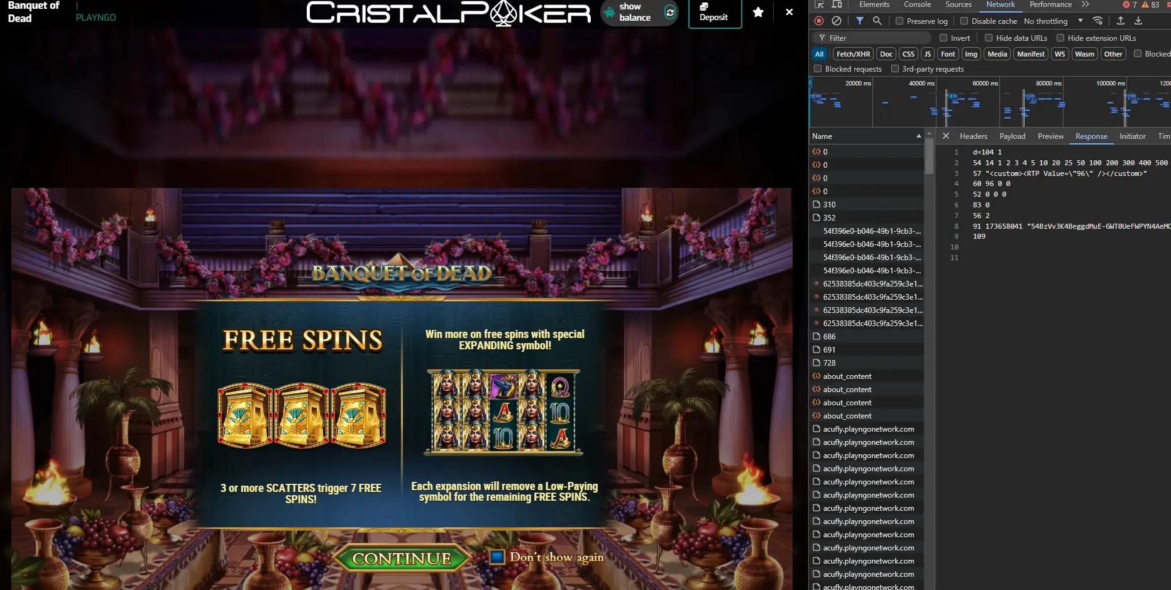Viewport: 1171px width, 590px height.
Task: Filter requests by CSS type
Action: [909, 54]
